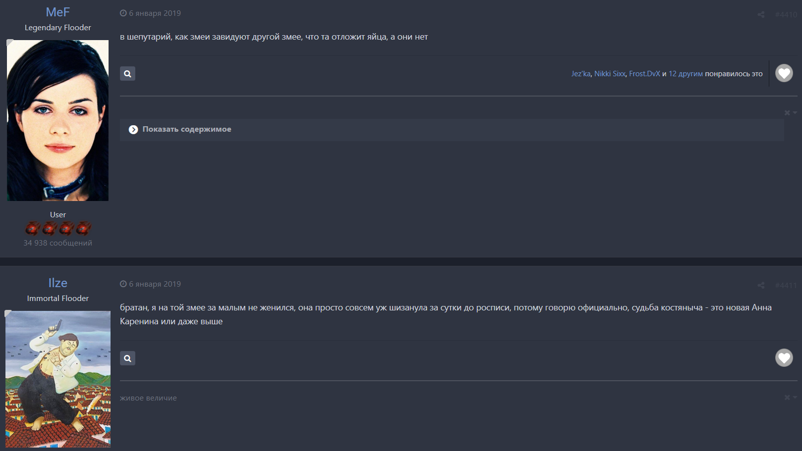Image resolution: width=802 pixels, height=451 pixels.
Task: Show the '12 другим' likers list
Action: click(x=686, y=74)
